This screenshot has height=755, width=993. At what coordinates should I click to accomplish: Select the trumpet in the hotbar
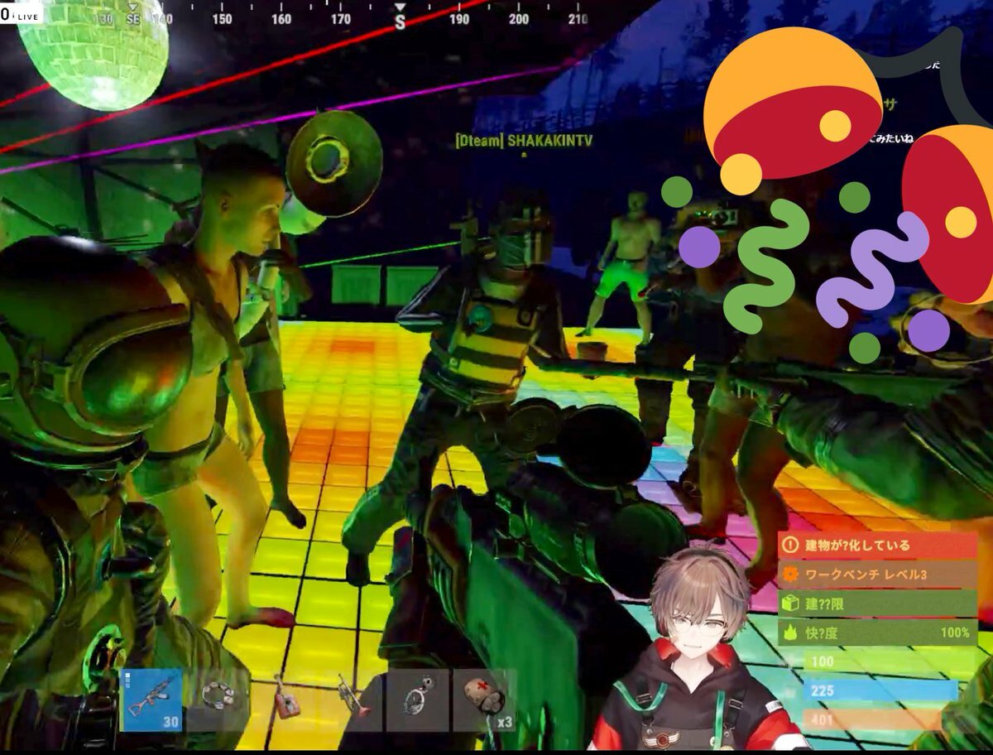tap(353, 700)
